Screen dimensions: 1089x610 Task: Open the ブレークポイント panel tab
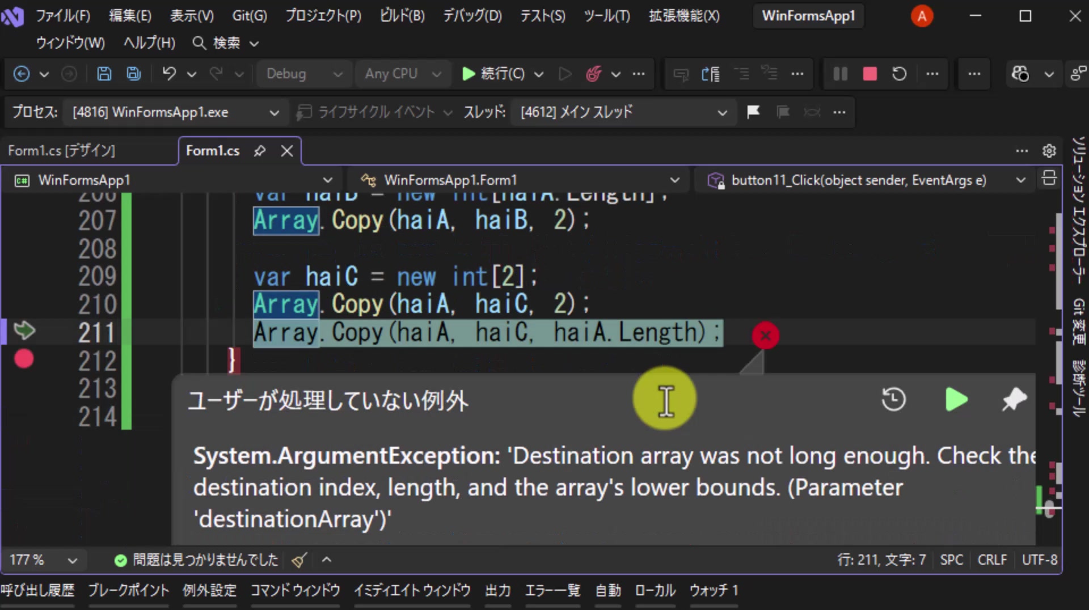[x=129, y=591]
